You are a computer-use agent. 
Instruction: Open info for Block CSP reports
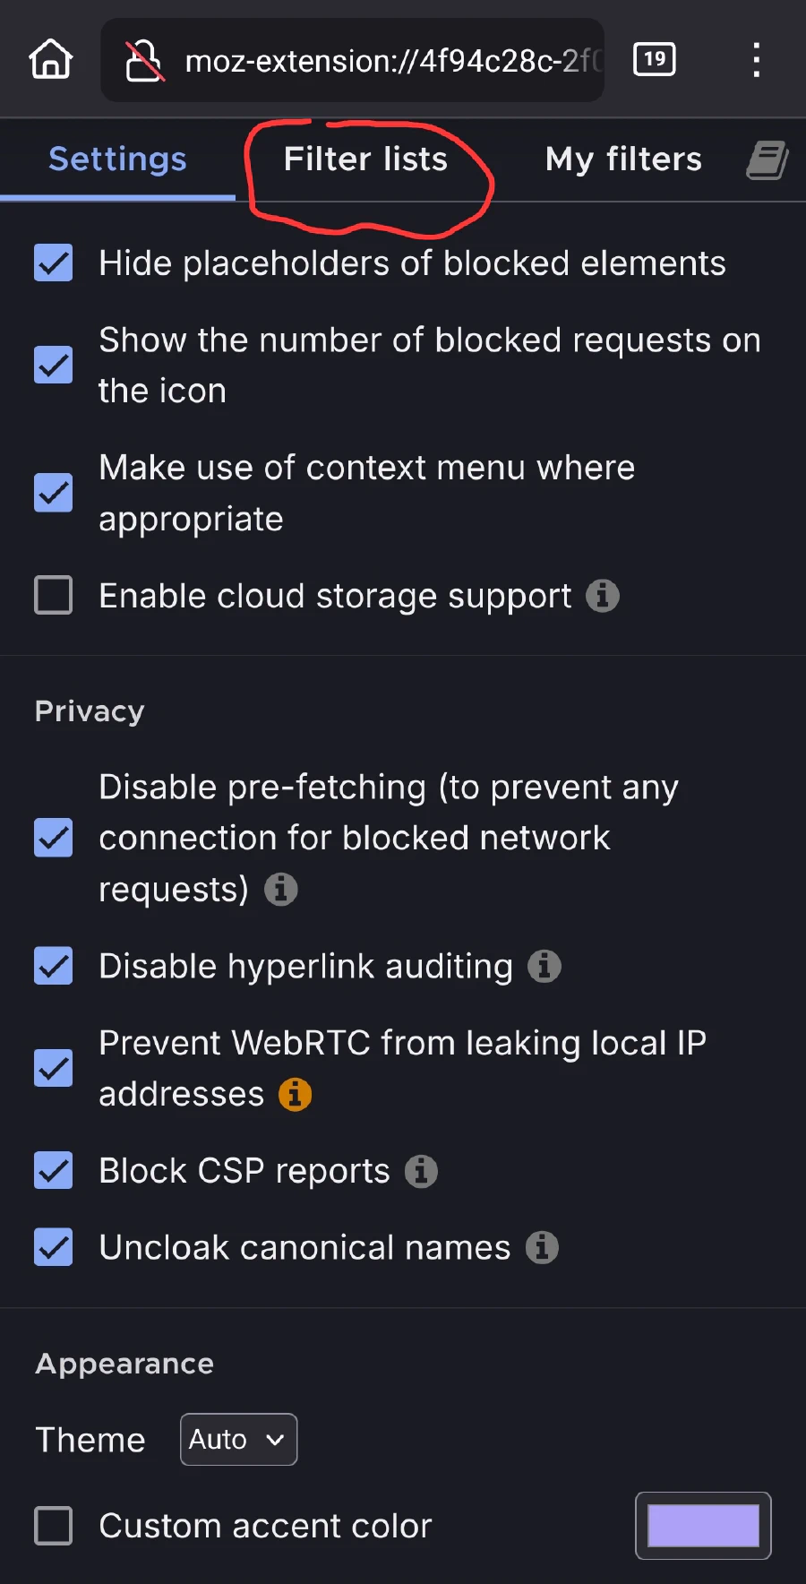point(420,1171)
